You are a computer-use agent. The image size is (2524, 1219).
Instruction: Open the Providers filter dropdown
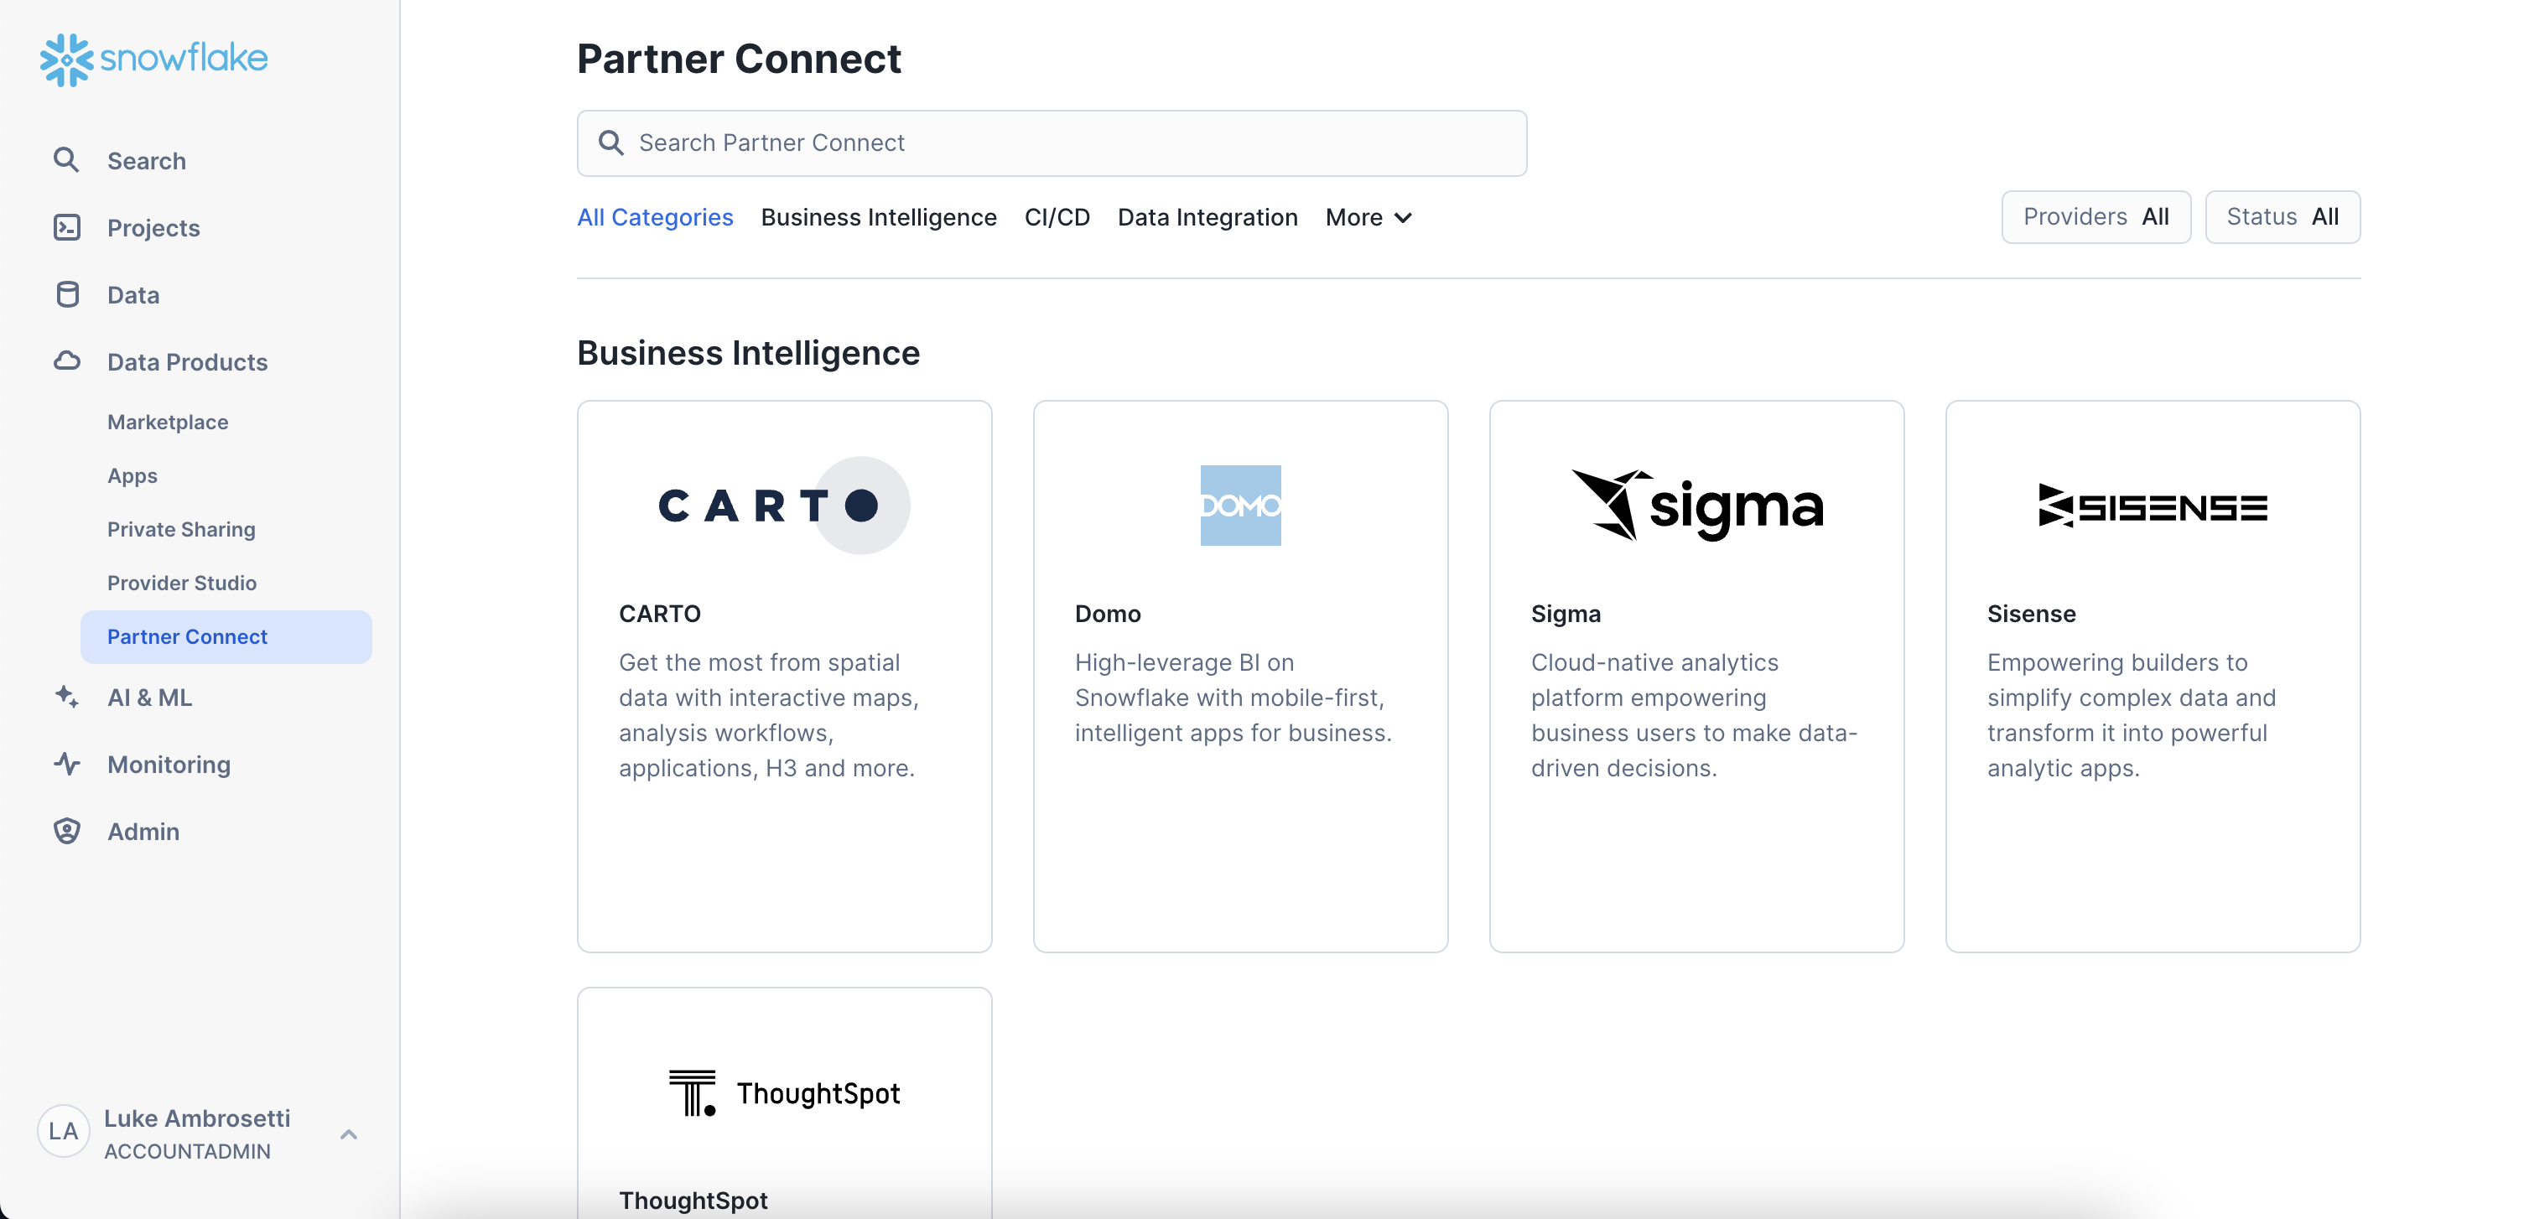(x=2095, y=216)
